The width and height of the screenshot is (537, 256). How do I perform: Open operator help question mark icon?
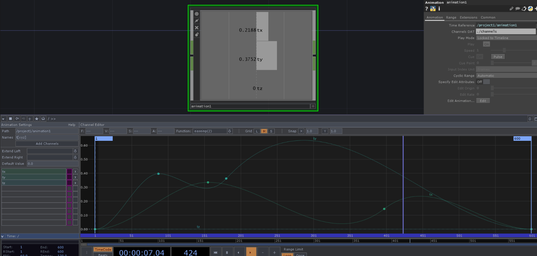point(427,8)
